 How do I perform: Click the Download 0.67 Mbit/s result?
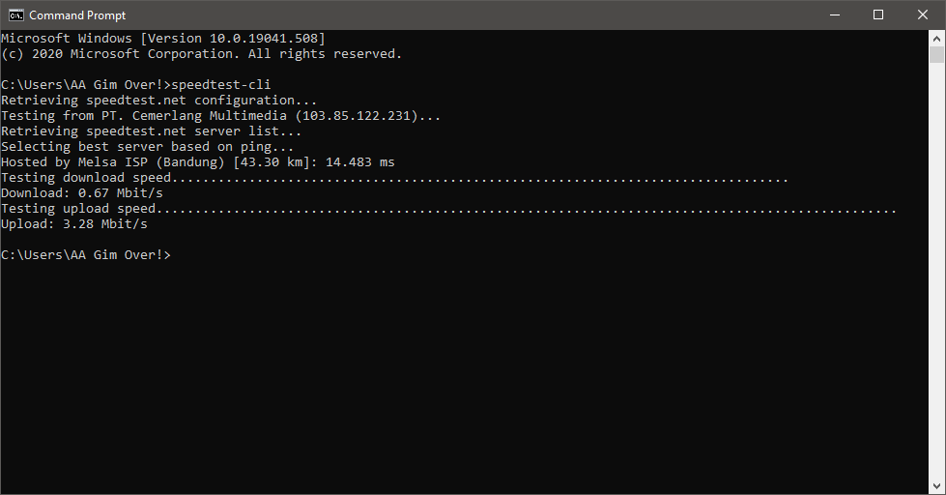(x=82, y=193)
